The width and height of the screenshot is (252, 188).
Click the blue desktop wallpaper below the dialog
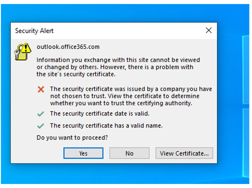[113, 174]
